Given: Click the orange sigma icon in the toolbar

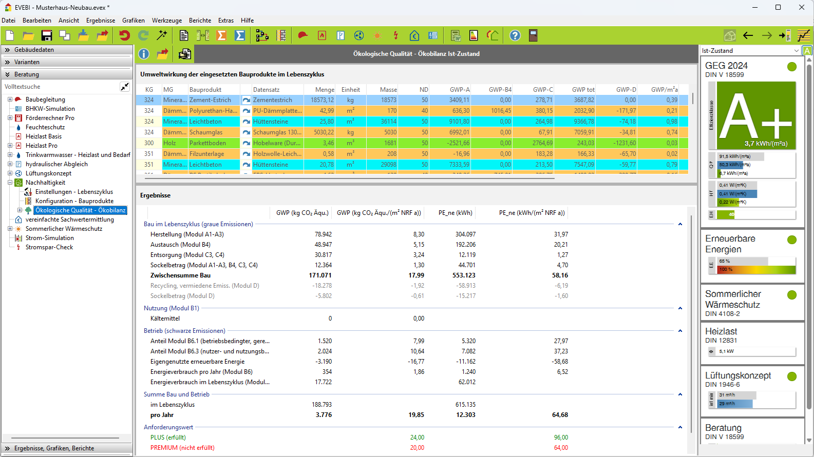Looking at the screenshot, I should (221, 35).
